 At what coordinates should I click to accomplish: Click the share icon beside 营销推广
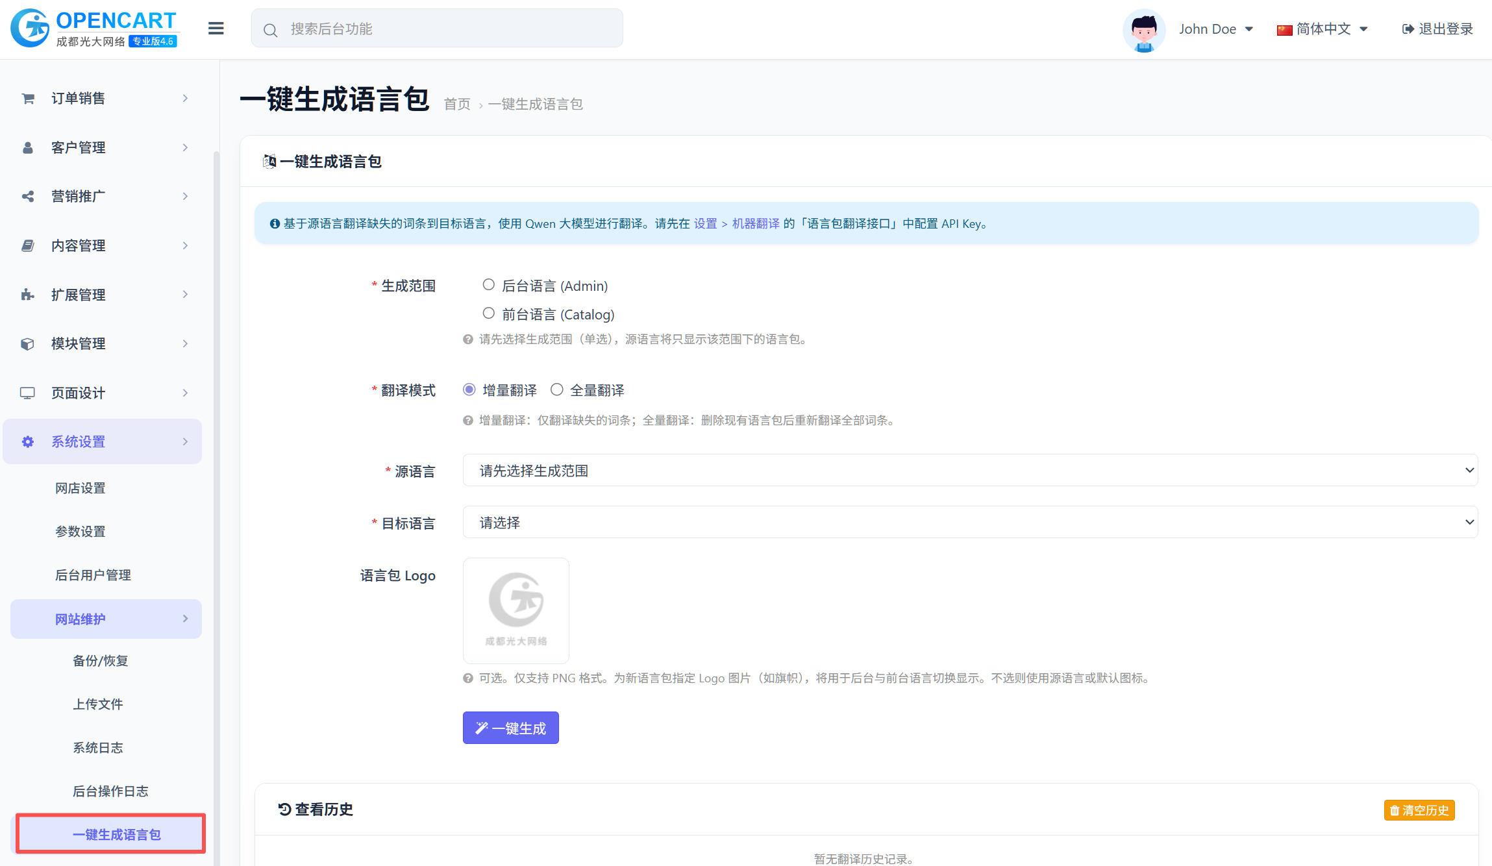coord(28,196)
